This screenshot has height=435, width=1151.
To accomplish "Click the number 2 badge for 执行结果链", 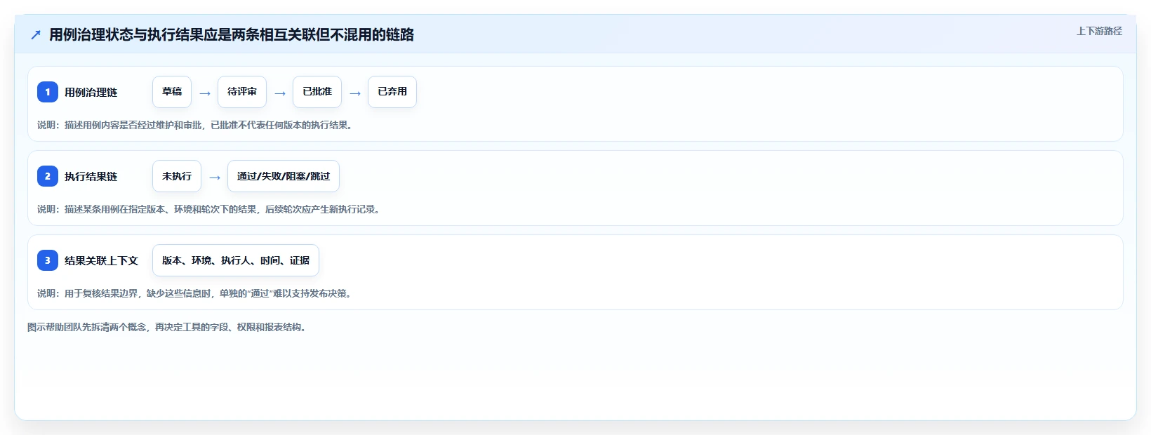I will tap(48, 176).
